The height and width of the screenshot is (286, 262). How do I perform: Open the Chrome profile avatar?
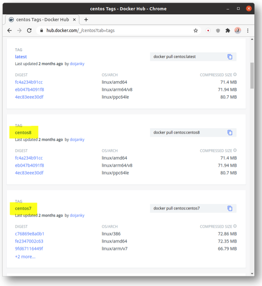(238, 31)
